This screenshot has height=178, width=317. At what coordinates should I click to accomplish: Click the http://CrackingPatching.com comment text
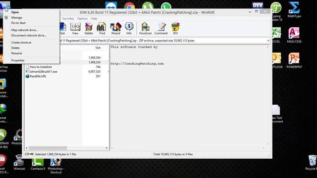[x=137, y=64]
